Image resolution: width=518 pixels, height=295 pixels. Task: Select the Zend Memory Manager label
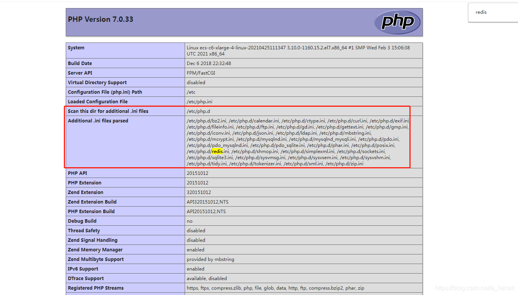(x=95, y=250)
